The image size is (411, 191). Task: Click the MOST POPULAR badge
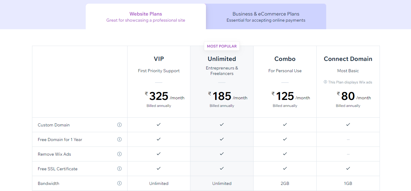(x=222, y=46)
